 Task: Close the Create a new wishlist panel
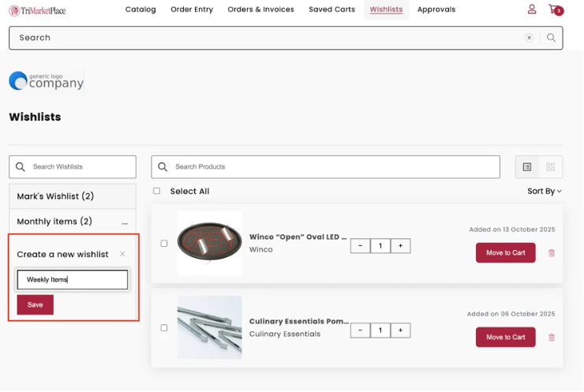pyautogui.click(x=122, y=254)
